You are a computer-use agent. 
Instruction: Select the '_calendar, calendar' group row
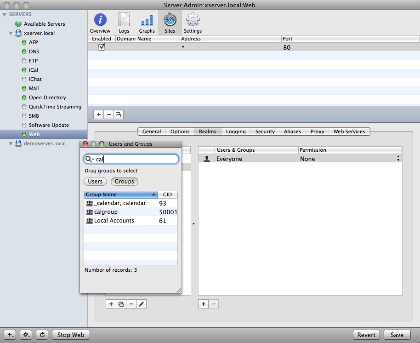click(131, 203)
